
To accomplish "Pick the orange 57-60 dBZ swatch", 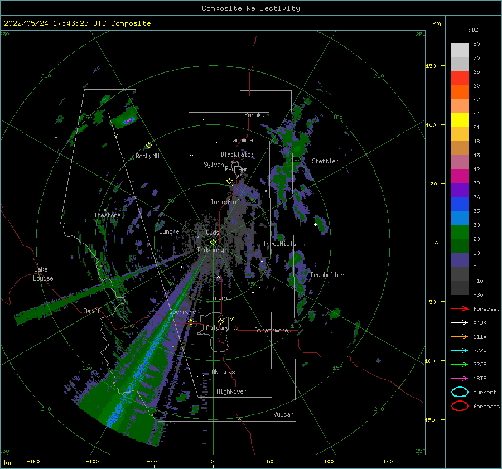I will [460, 93].
